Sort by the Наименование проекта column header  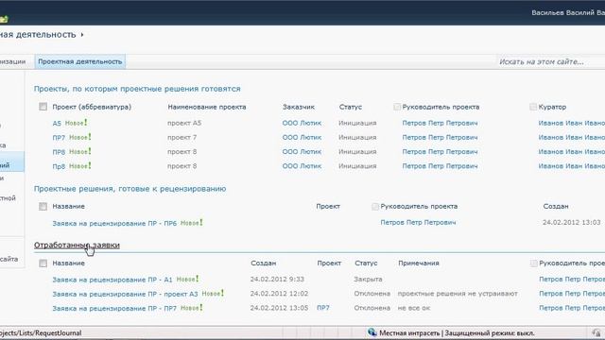[207, 107]
